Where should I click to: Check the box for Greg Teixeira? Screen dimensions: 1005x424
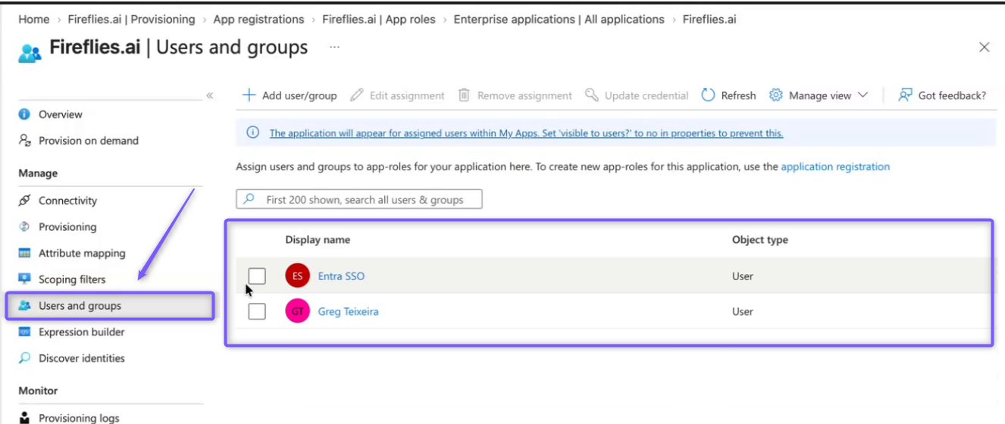click(x=257, y=311)
